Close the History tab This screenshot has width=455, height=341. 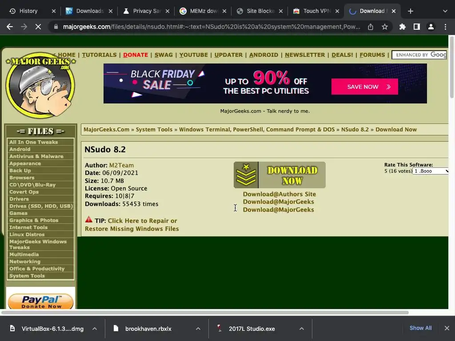53,11
